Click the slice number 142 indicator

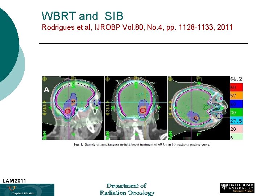tap(108, 108)
